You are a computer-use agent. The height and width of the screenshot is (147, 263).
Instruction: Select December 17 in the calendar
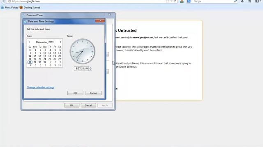pyautogui.click(x=45, y=56)
